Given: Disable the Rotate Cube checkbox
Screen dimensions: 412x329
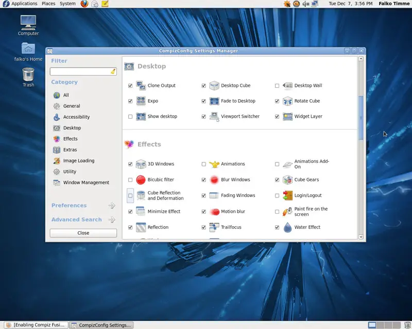Looking at the screenshot, I should coord(277,101).
